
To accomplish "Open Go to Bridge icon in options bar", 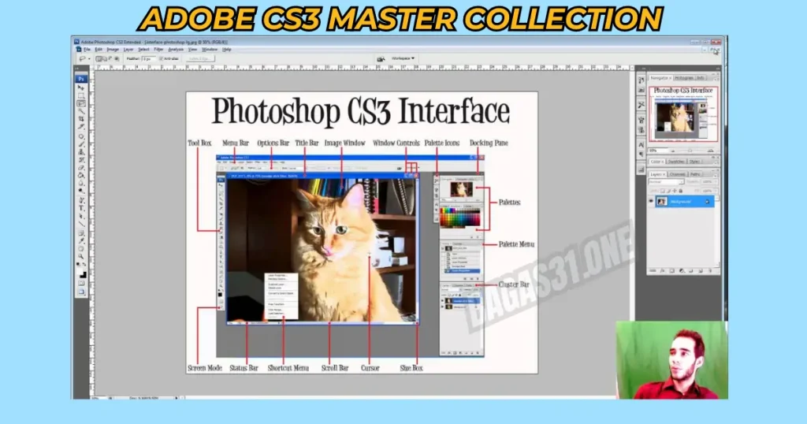I will click(x=381, y=58).
